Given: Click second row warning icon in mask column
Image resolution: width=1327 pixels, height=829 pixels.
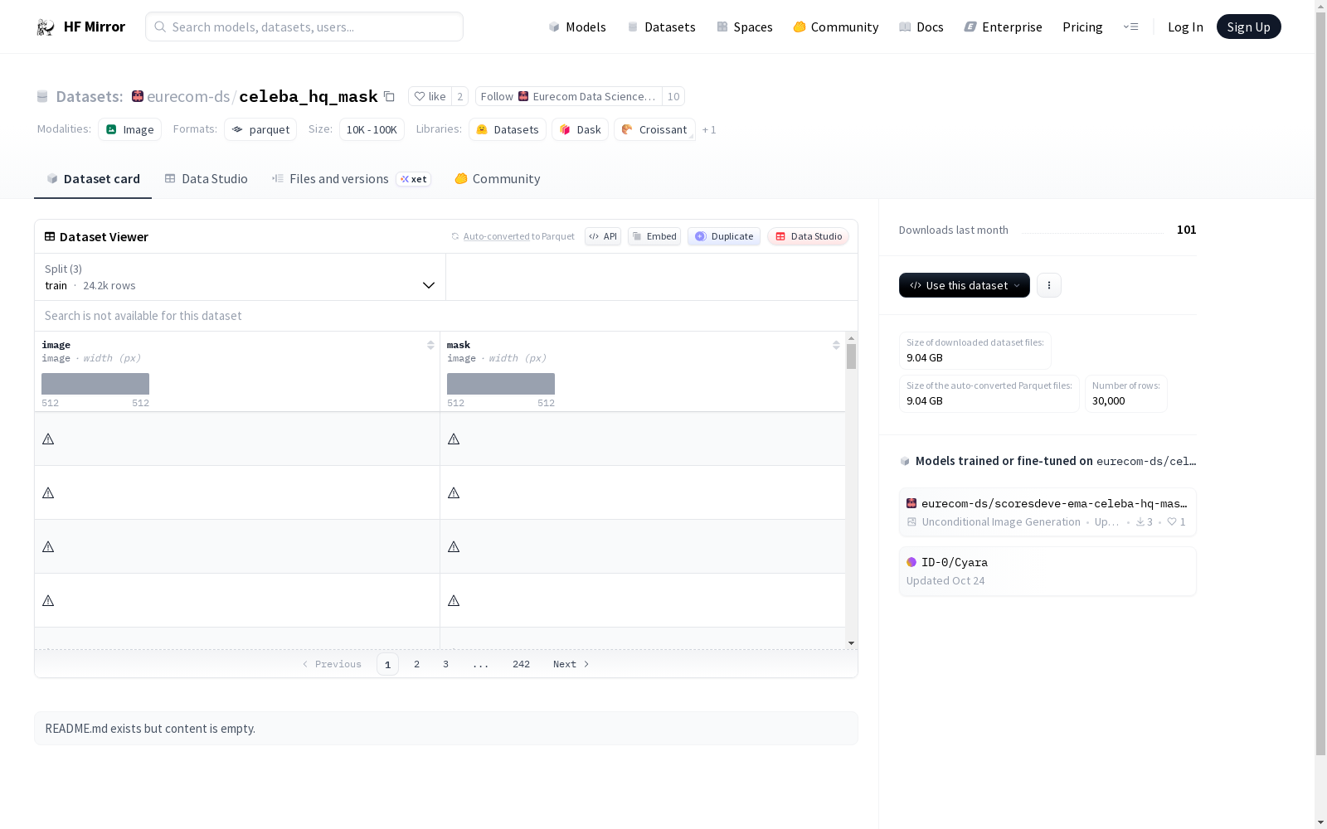Looking at the screenshot, I should pos(454,492).
